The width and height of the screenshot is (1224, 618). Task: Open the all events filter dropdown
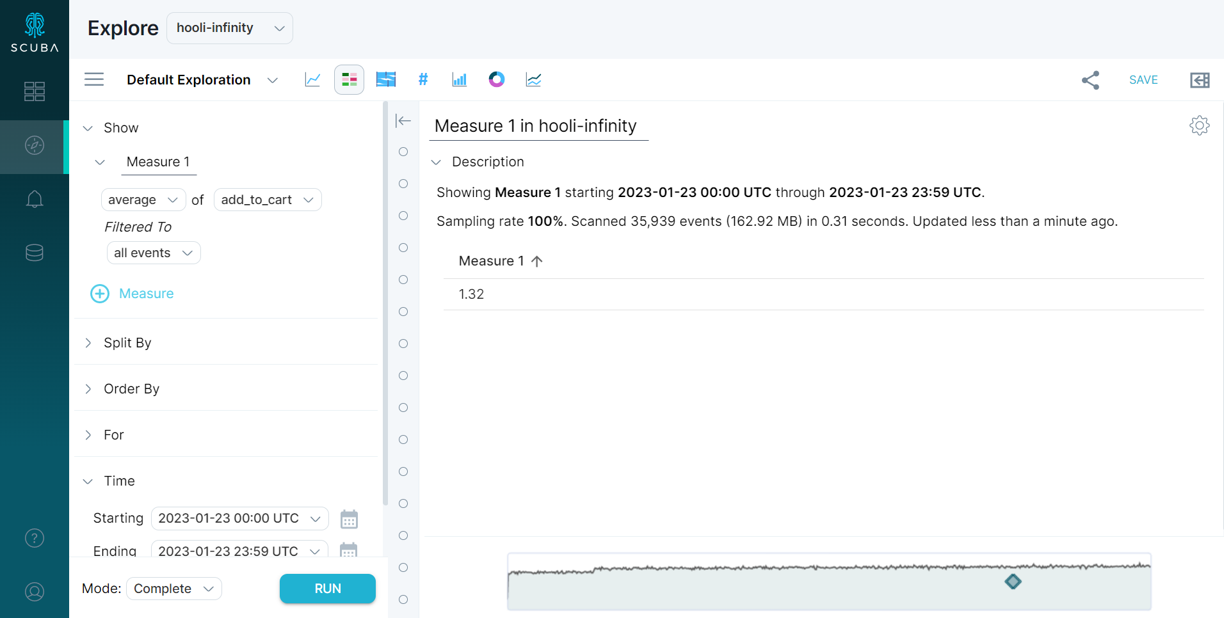click(154, 253)
